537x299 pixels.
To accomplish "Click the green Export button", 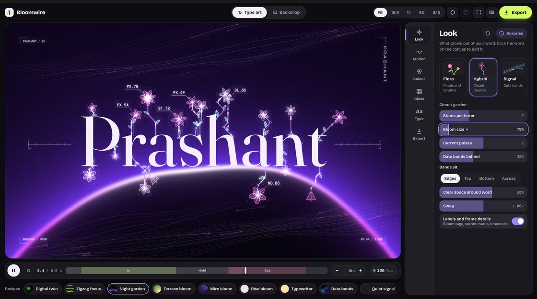I will coord(515,12).
